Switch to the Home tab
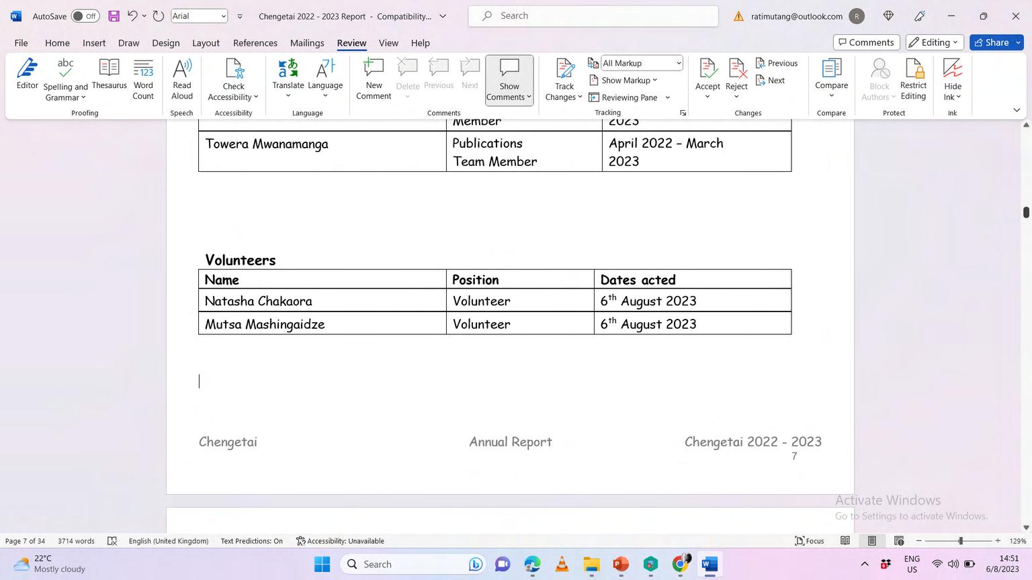The image size is (1032, 580). (57, 43)
